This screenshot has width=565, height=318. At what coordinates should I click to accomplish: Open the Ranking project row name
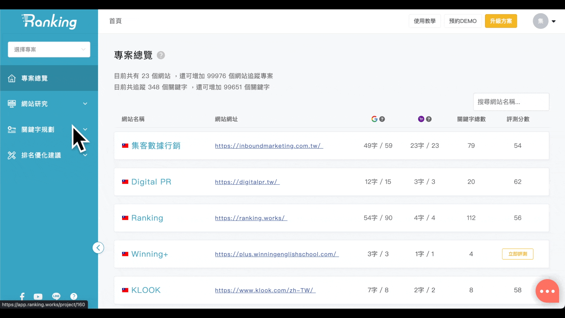coord(147,218)
